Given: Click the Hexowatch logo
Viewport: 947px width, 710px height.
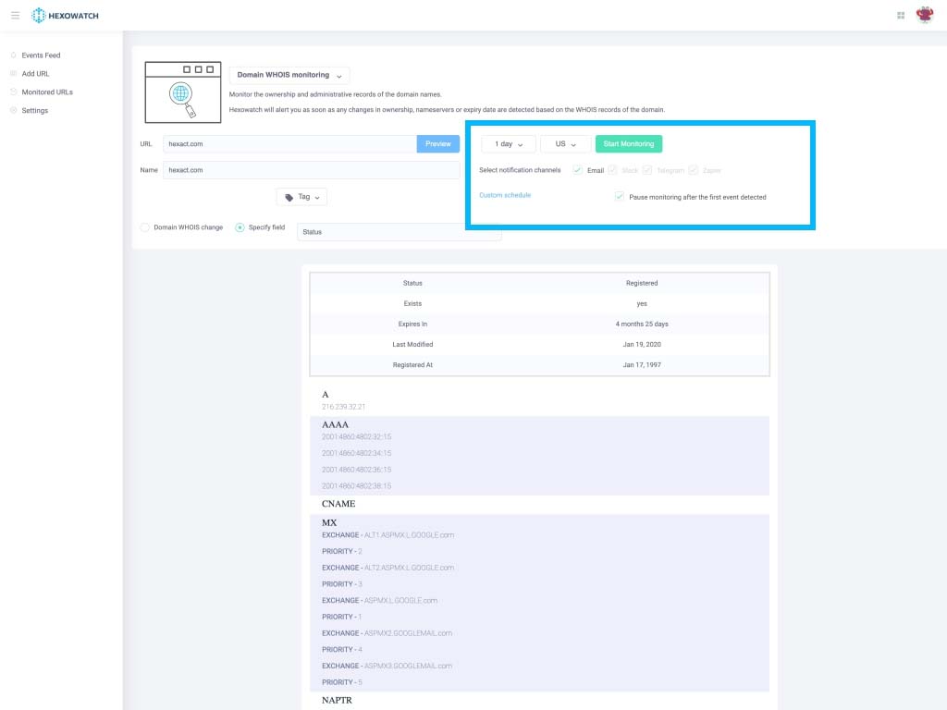Looking at the screenshot, I should click(66, 16).
